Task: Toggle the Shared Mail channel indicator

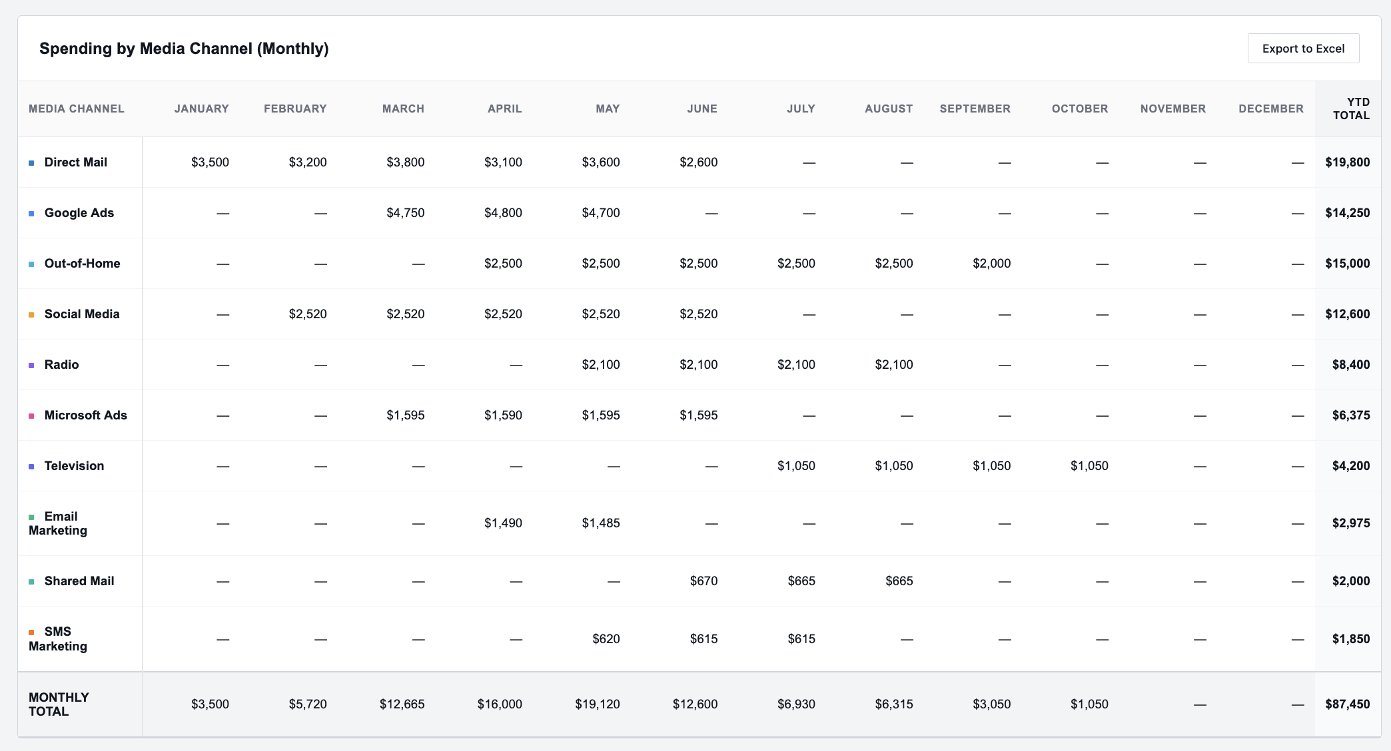Action: point(31,581)
